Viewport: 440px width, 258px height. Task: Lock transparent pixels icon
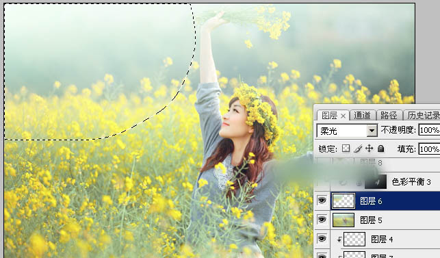pos(346,149)
